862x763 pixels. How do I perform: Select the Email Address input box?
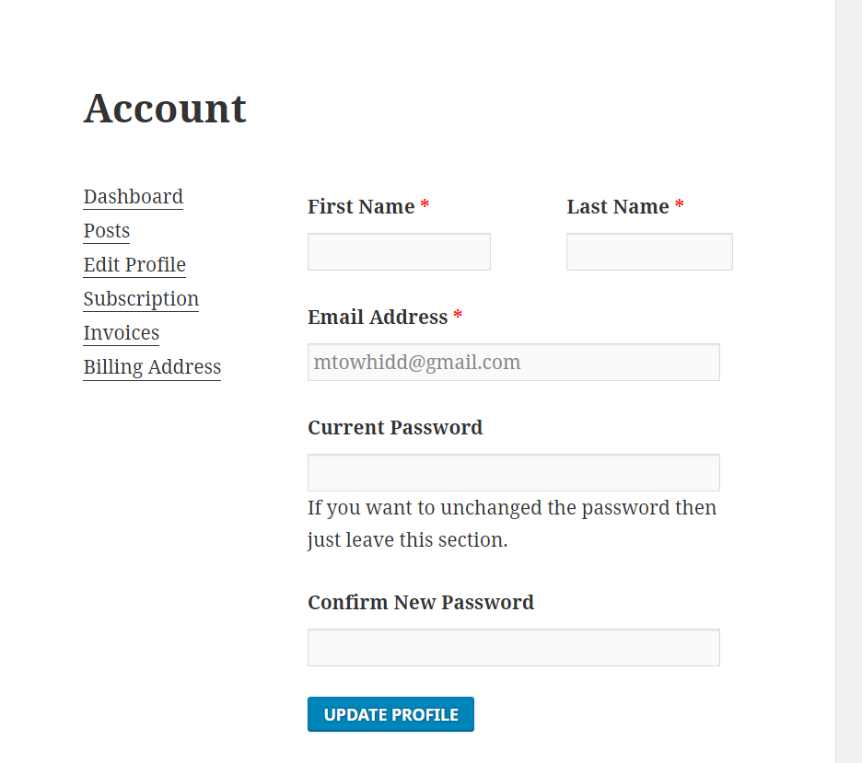514,362
